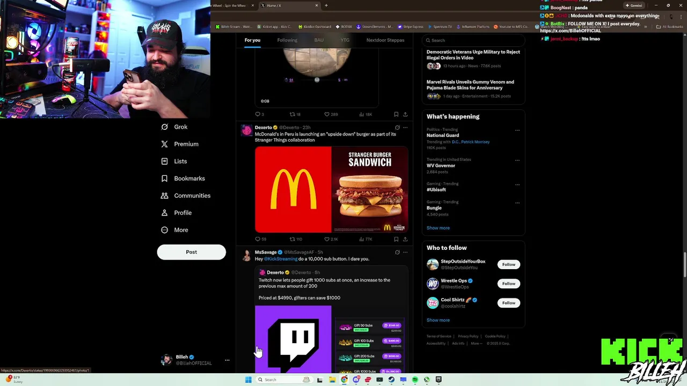Open the Stripe Express bookmark
Screen dimensions: 687x386
coord(411,27)
